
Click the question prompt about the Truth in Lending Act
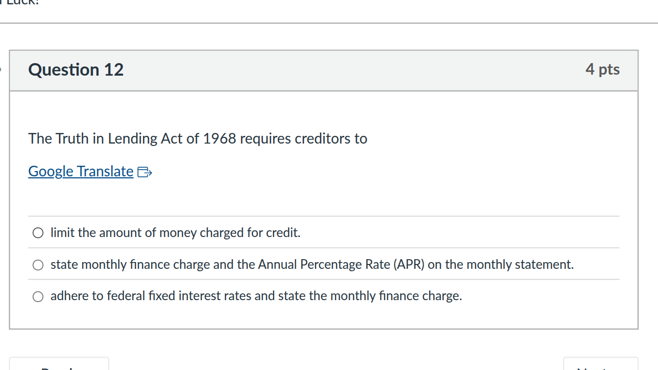197,139
